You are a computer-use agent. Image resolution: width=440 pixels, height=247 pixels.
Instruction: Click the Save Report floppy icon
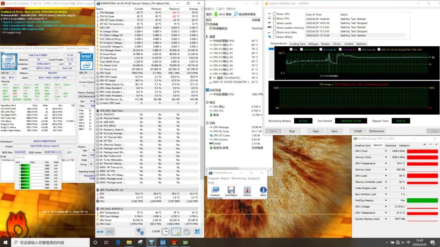pos(231,190)
